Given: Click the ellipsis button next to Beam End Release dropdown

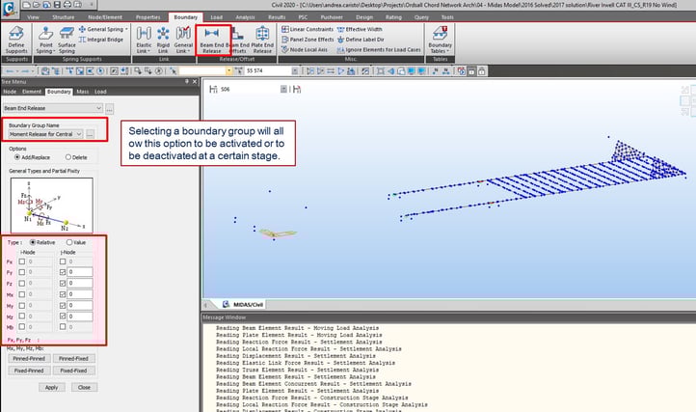Looking at the screenshot, I should pyautogui.click(x=109, y=108).
